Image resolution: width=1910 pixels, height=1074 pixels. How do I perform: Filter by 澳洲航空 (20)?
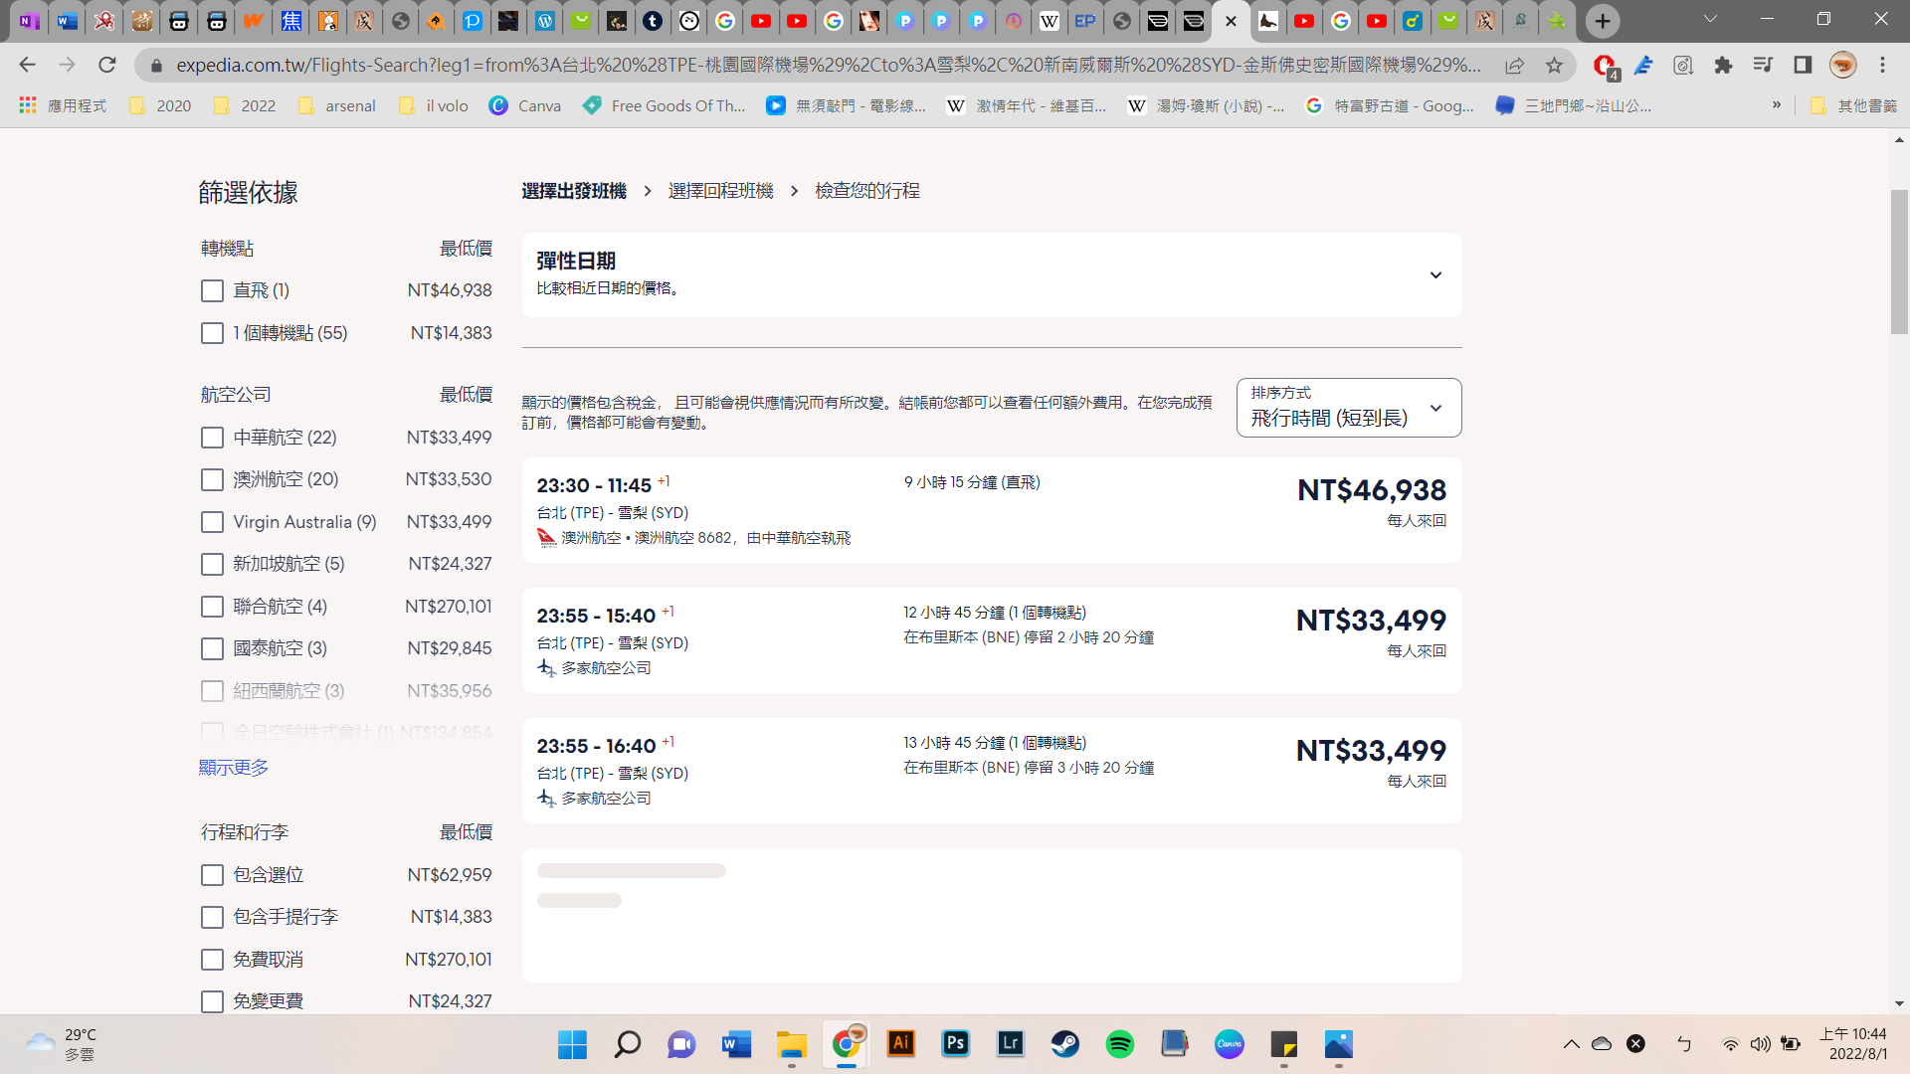pyautogui.click(x=212, y=479)
